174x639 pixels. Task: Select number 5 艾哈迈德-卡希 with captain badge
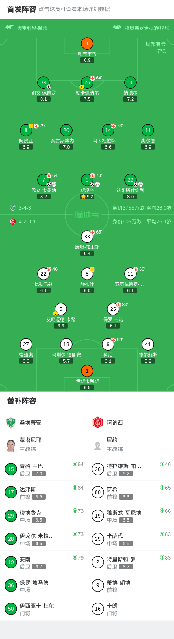(61, 309)
